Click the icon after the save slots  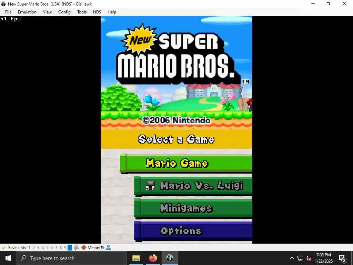77,248
